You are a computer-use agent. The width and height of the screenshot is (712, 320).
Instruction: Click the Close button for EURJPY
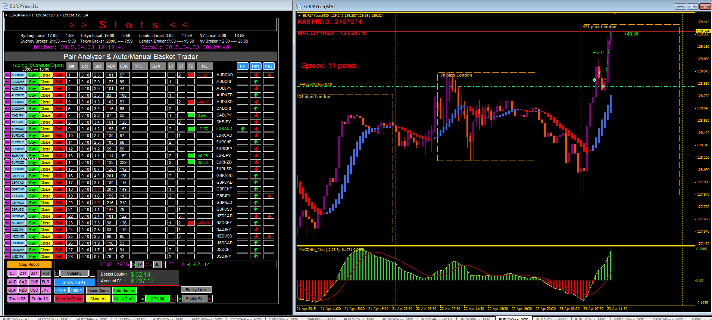[x=46, y=156]
